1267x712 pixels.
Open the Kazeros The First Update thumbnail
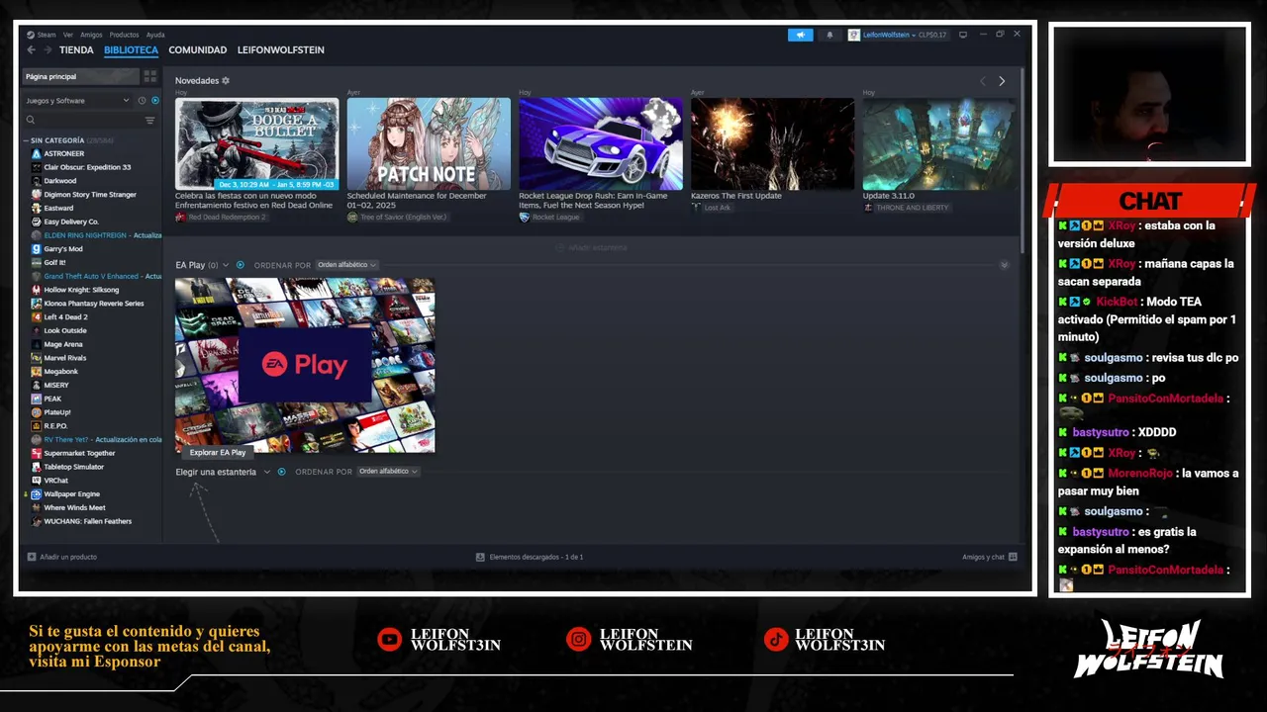pos(772,143)
